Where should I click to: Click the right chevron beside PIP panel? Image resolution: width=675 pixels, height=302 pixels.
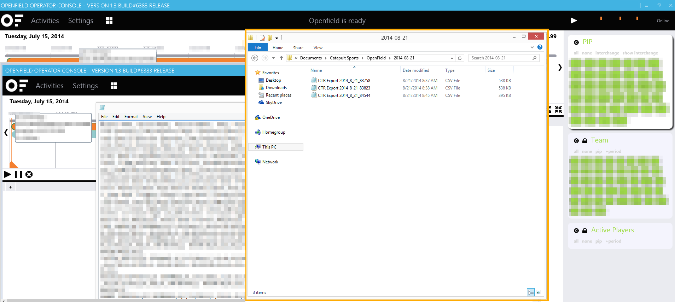pos(560,68)
